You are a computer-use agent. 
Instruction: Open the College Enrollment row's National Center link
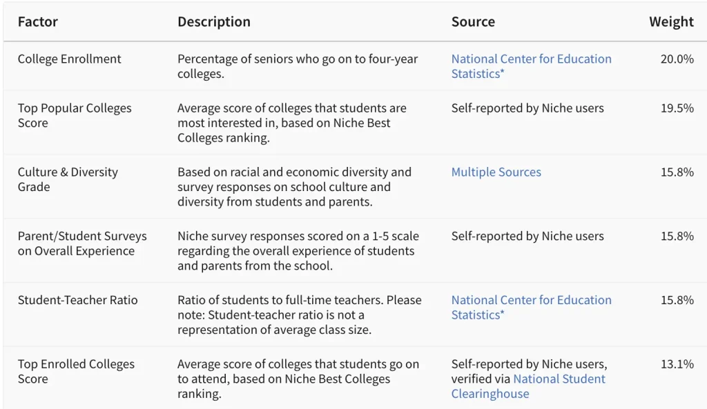click(x=531, y=66)
